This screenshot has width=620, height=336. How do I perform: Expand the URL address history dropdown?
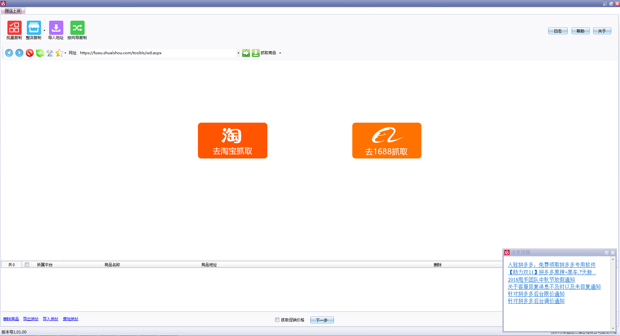click(x=238, y=53)
